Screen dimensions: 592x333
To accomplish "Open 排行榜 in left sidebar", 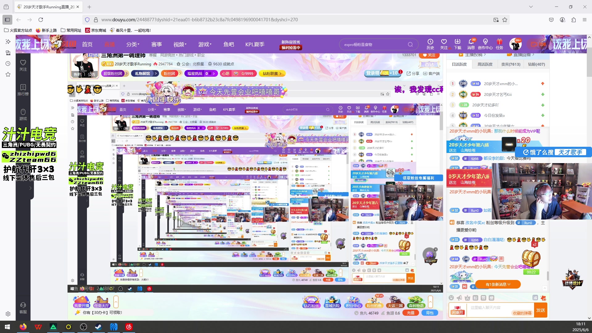I will pyautogui.click(x=23, y=90).
